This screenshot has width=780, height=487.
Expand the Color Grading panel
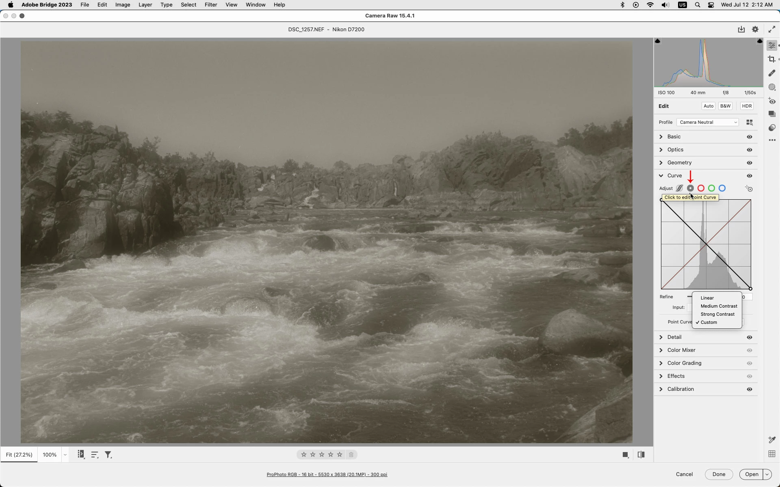click(x=684, y=363)
